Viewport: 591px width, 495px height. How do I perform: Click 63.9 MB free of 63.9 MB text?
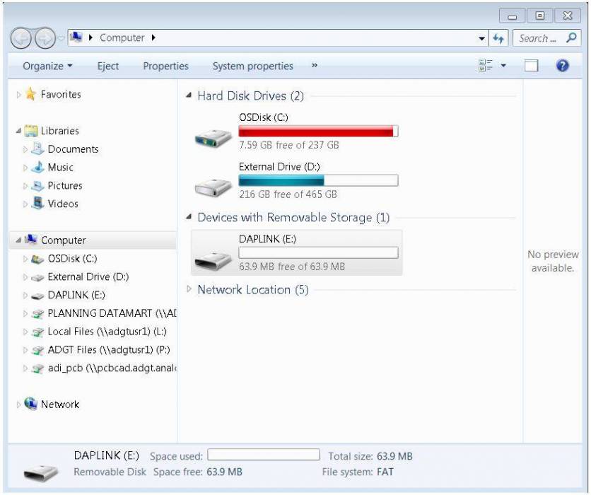[292, 267]
